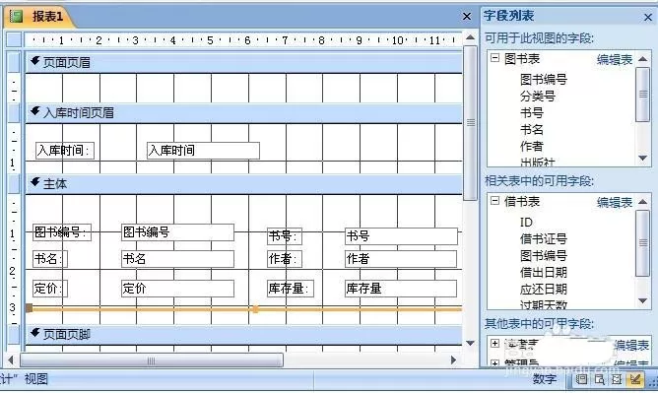Image resolution: width=658 pixels, height=393 pixels.
Task: Select the 主体 section selector in vertical ruler
Action: [x=14, y=184]
